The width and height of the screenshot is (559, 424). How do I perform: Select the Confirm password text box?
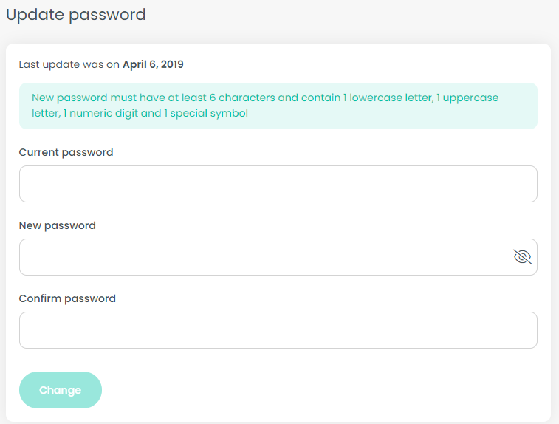pyautogui.click(x=278, y=330)
